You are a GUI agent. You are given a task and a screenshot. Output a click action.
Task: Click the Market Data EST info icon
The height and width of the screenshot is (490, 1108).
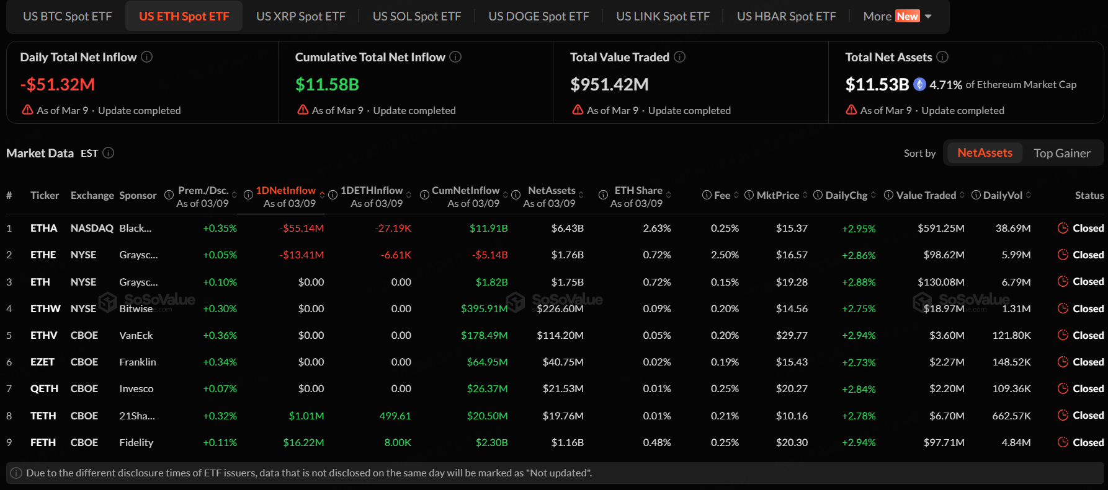[x=109, y=153]
